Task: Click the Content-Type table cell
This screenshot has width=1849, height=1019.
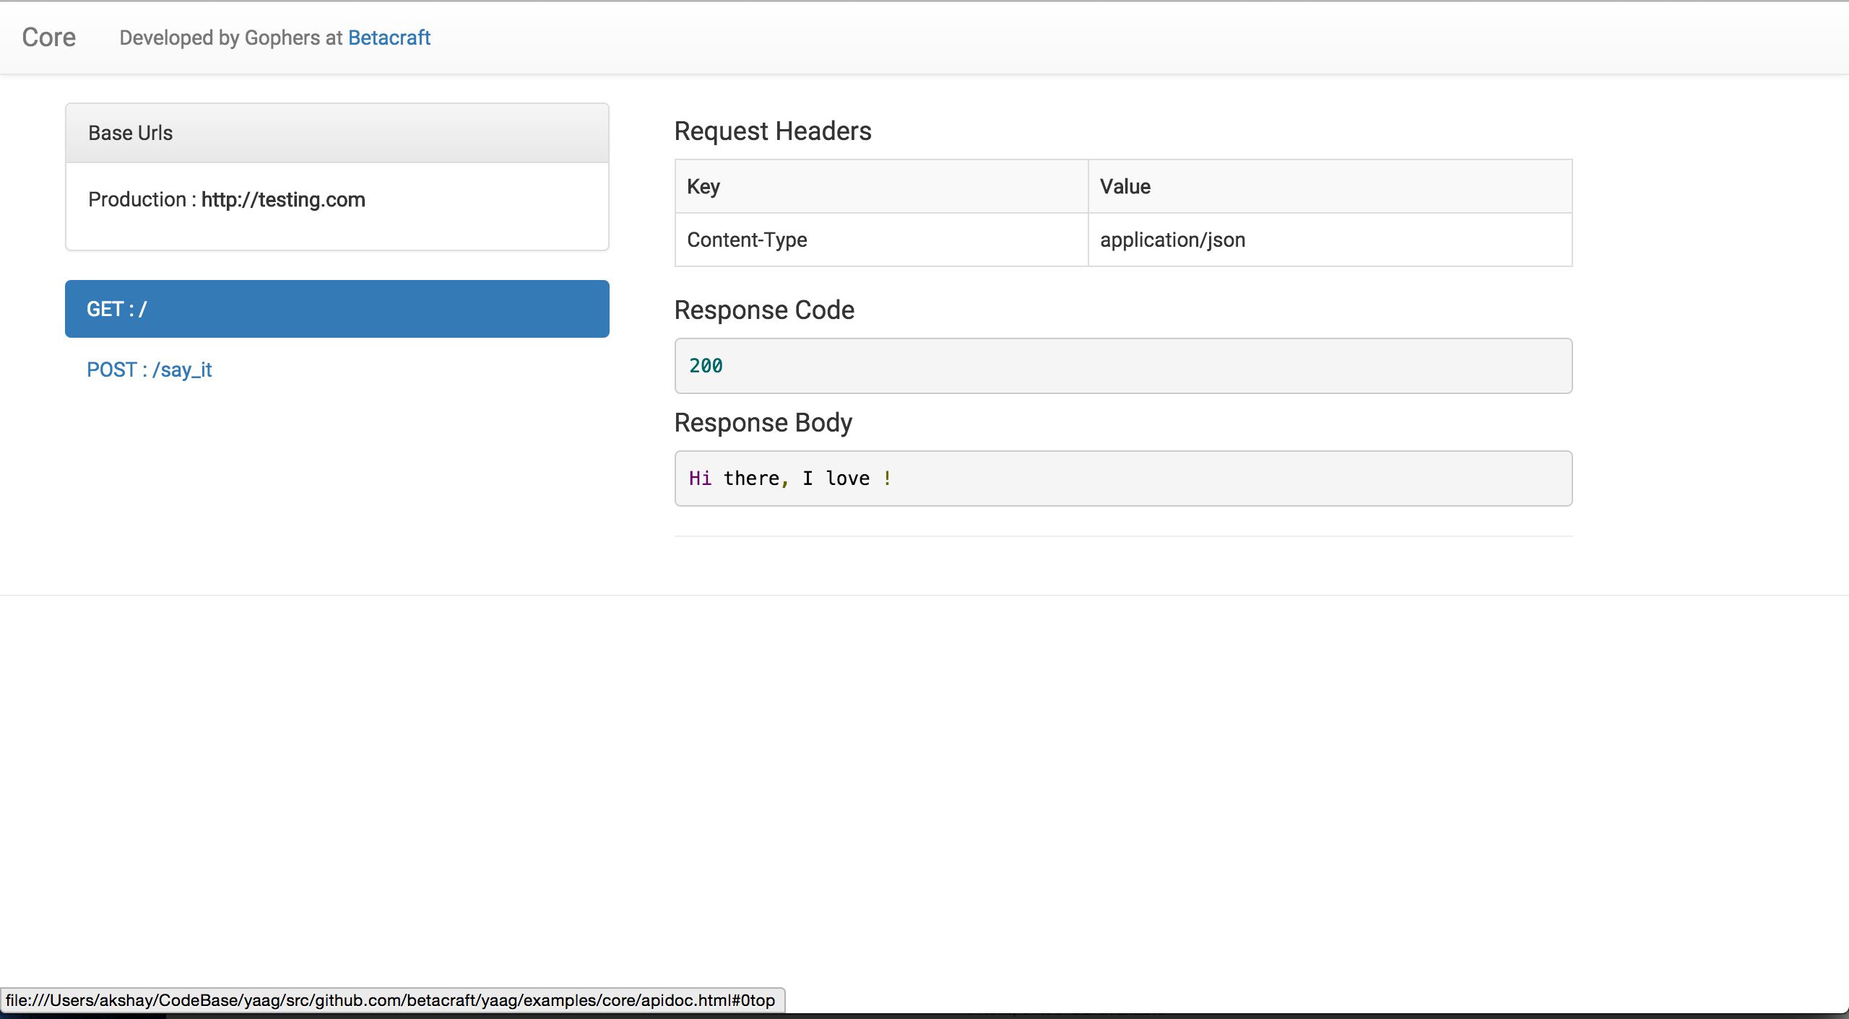Action: coord(747,240)
